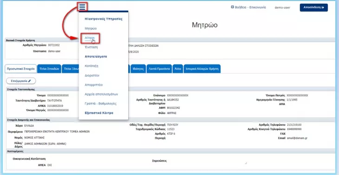Switch to Τίτλοι Σπουδών tab
339x175 pixels.
(49, 69)
